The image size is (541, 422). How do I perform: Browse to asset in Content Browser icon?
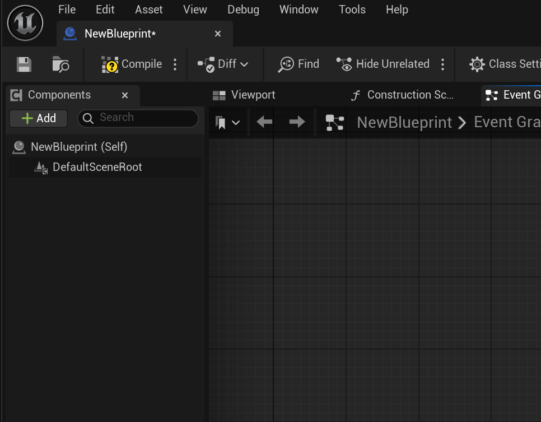(x=60, y=64)
